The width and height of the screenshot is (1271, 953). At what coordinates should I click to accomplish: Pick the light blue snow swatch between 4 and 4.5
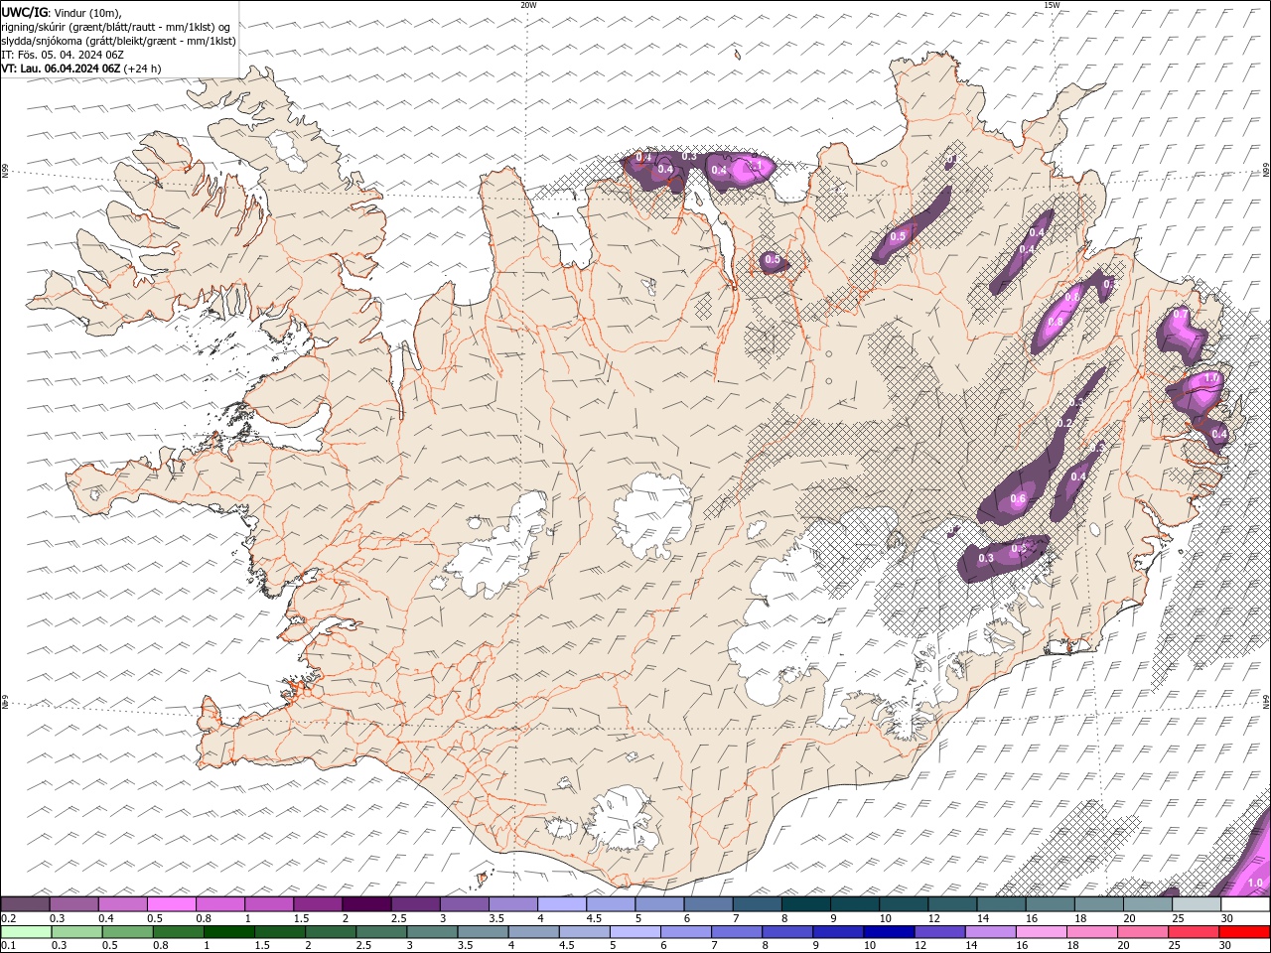[x=561, y=904]
